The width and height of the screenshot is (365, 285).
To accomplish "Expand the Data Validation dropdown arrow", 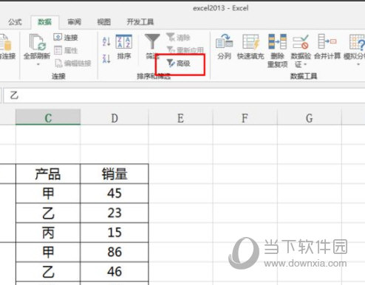I will (x=305, y=64).
